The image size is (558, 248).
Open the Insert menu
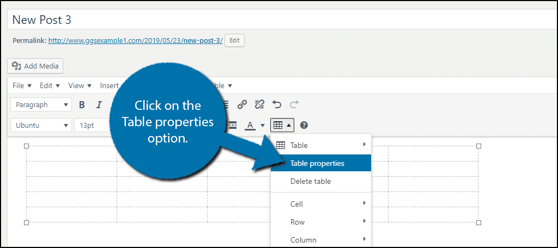click(x=110, y=85)
